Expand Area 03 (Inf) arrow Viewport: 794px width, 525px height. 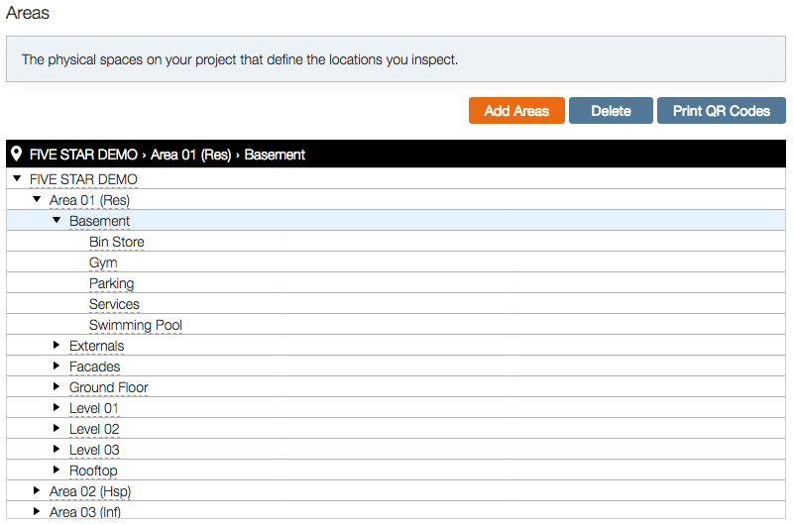coord(37,511)
